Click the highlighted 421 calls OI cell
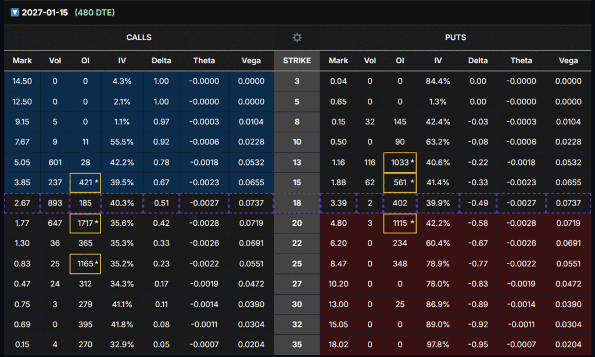Screen dimensions: 595x357 coord(85,182)
